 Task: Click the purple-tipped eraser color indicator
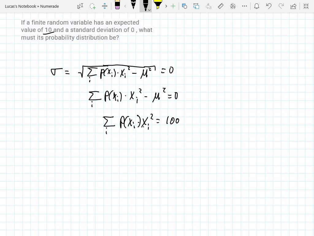[118, 9]
